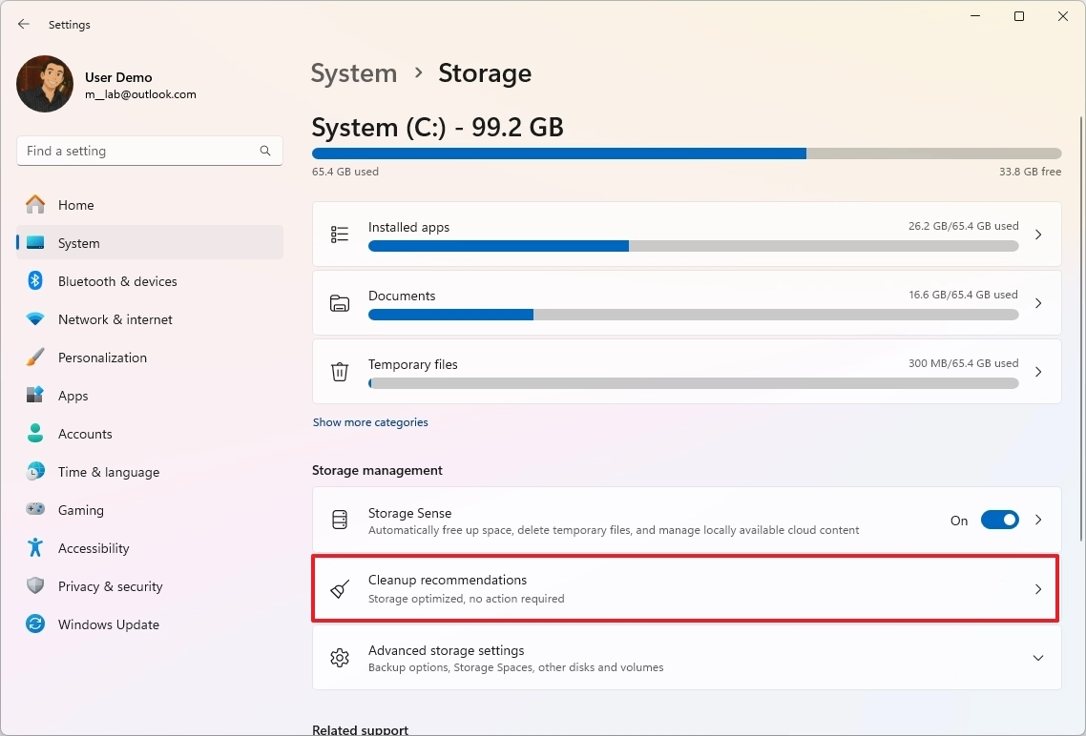The image size is (1086, 736).
Task: Open Personalization paintbrush icon
Action: (35, 357)
